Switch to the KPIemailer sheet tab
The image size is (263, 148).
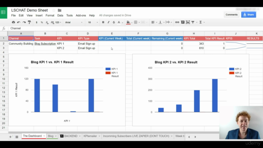click(90, 136)
